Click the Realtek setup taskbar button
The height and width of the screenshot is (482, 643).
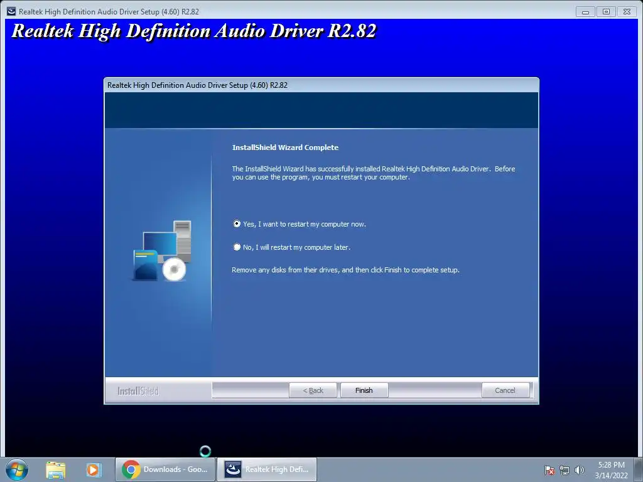coord(266,469)
